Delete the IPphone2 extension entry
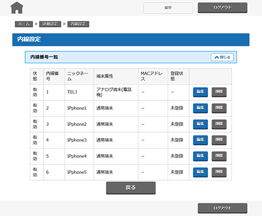This screenshot has height=216, width=262. [219, 124]
